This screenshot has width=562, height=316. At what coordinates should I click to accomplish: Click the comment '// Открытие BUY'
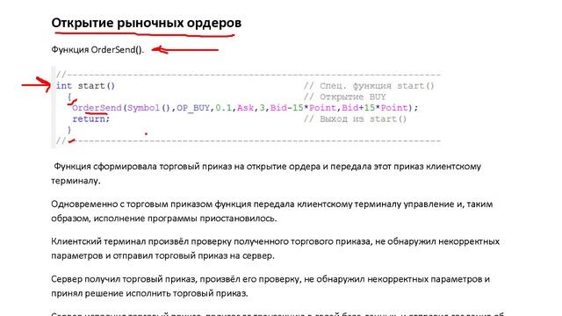(x=344, y=97)
